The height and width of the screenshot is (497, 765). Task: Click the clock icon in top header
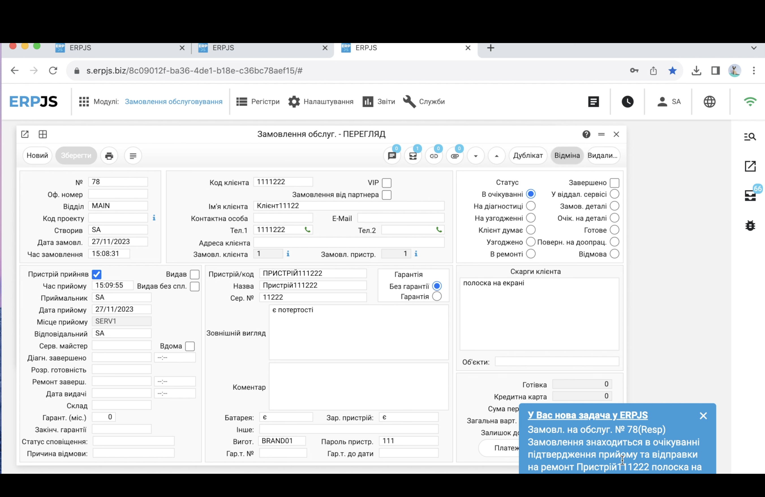[627, 102]
